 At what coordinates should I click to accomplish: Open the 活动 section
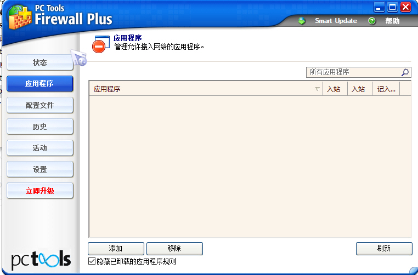40,148
